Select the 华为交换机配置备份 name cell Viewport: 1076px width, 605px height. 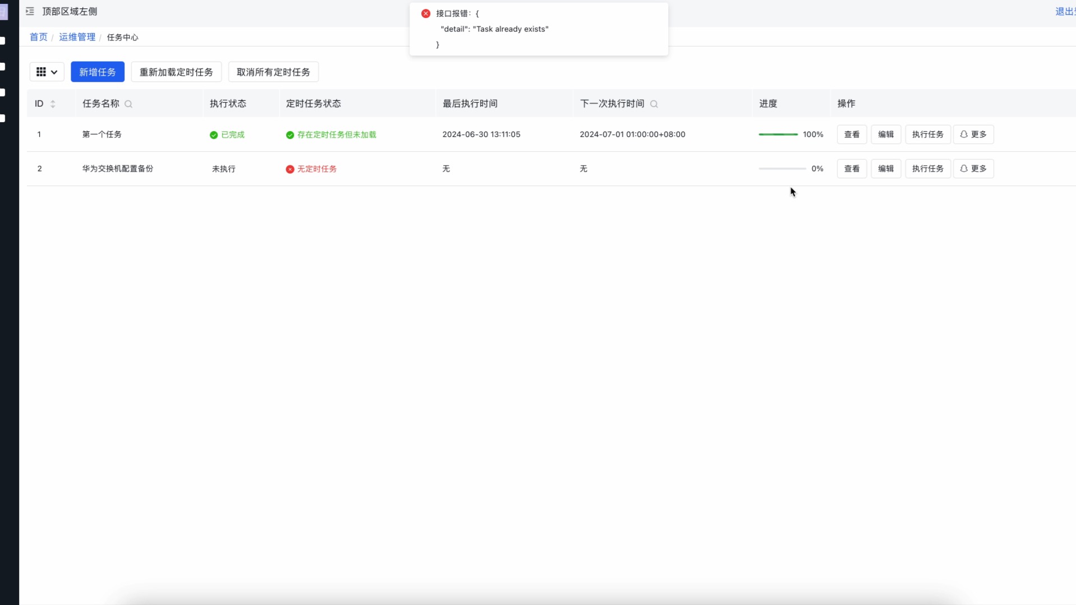tap(118, 169)
